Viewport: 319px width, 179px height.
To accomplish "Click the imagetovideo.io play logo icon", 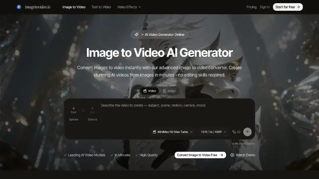I will (19, 7).
